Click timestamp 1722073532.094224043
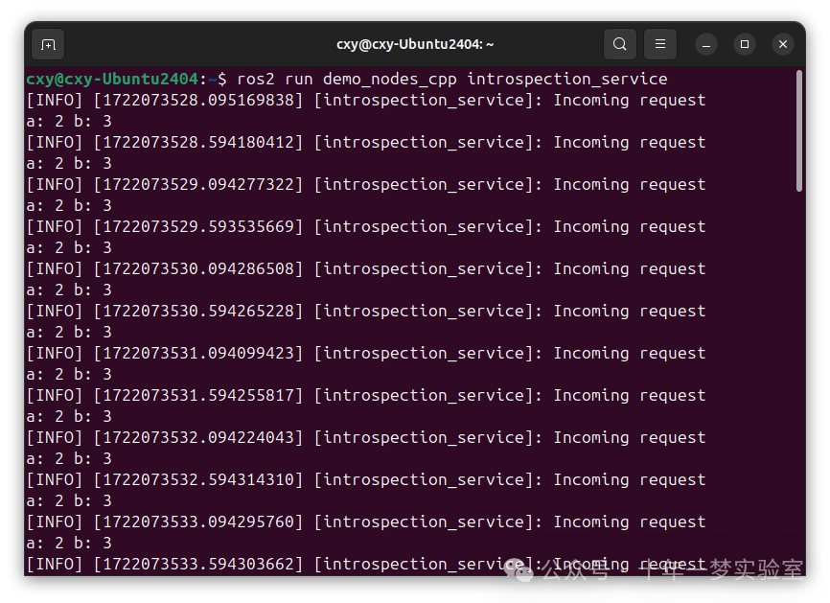 198,438
